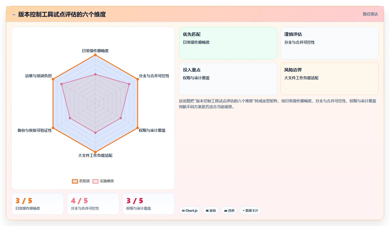Select the title 版本控制工具试点评估的六个维度
This screenshot has height=226, width=390.
[62, 14]
